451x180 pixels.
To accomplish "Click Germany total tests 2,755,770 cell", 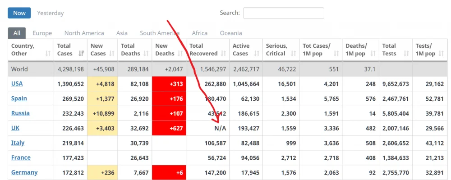I will pos(396,172).
